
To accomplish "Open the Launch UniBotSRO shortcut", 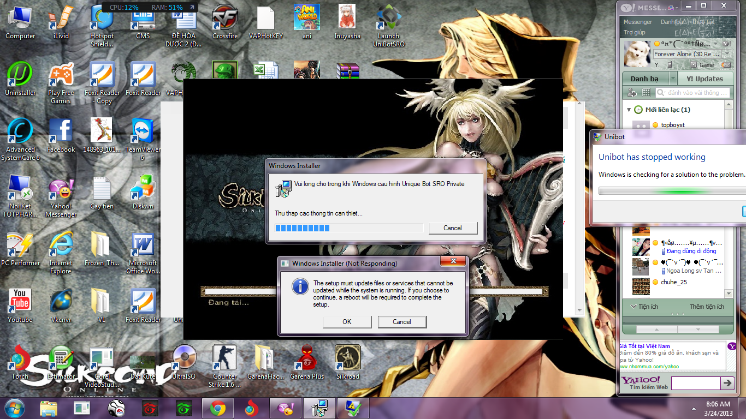I will point(389,26).
